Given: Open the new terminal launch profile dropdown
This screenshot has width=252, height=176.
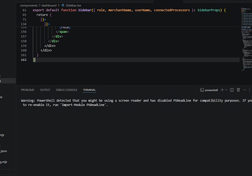Looking at the screenshot, I should 226,90.
